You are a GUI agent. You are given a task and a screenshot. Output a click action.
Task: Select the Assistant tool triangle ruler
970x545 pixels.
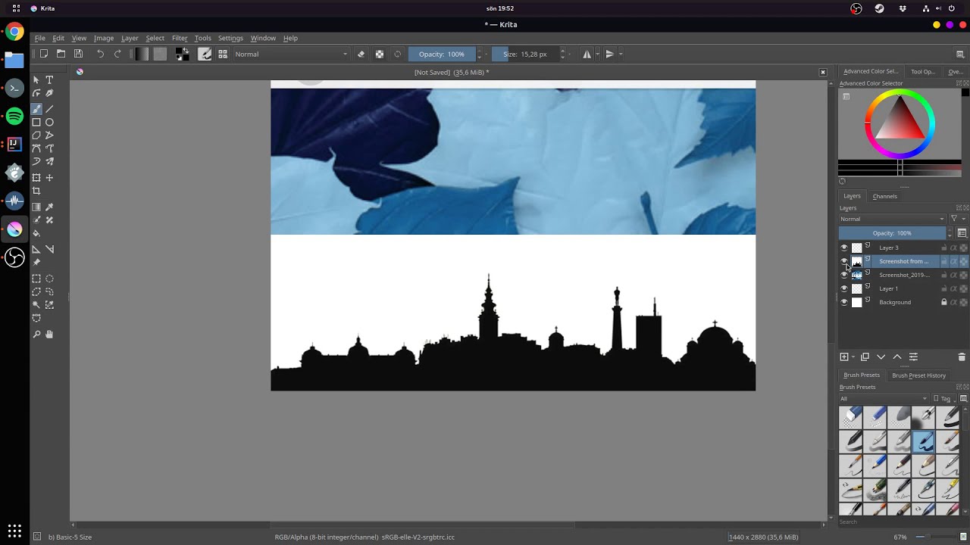pyautogui.click(x=36, y=249)
